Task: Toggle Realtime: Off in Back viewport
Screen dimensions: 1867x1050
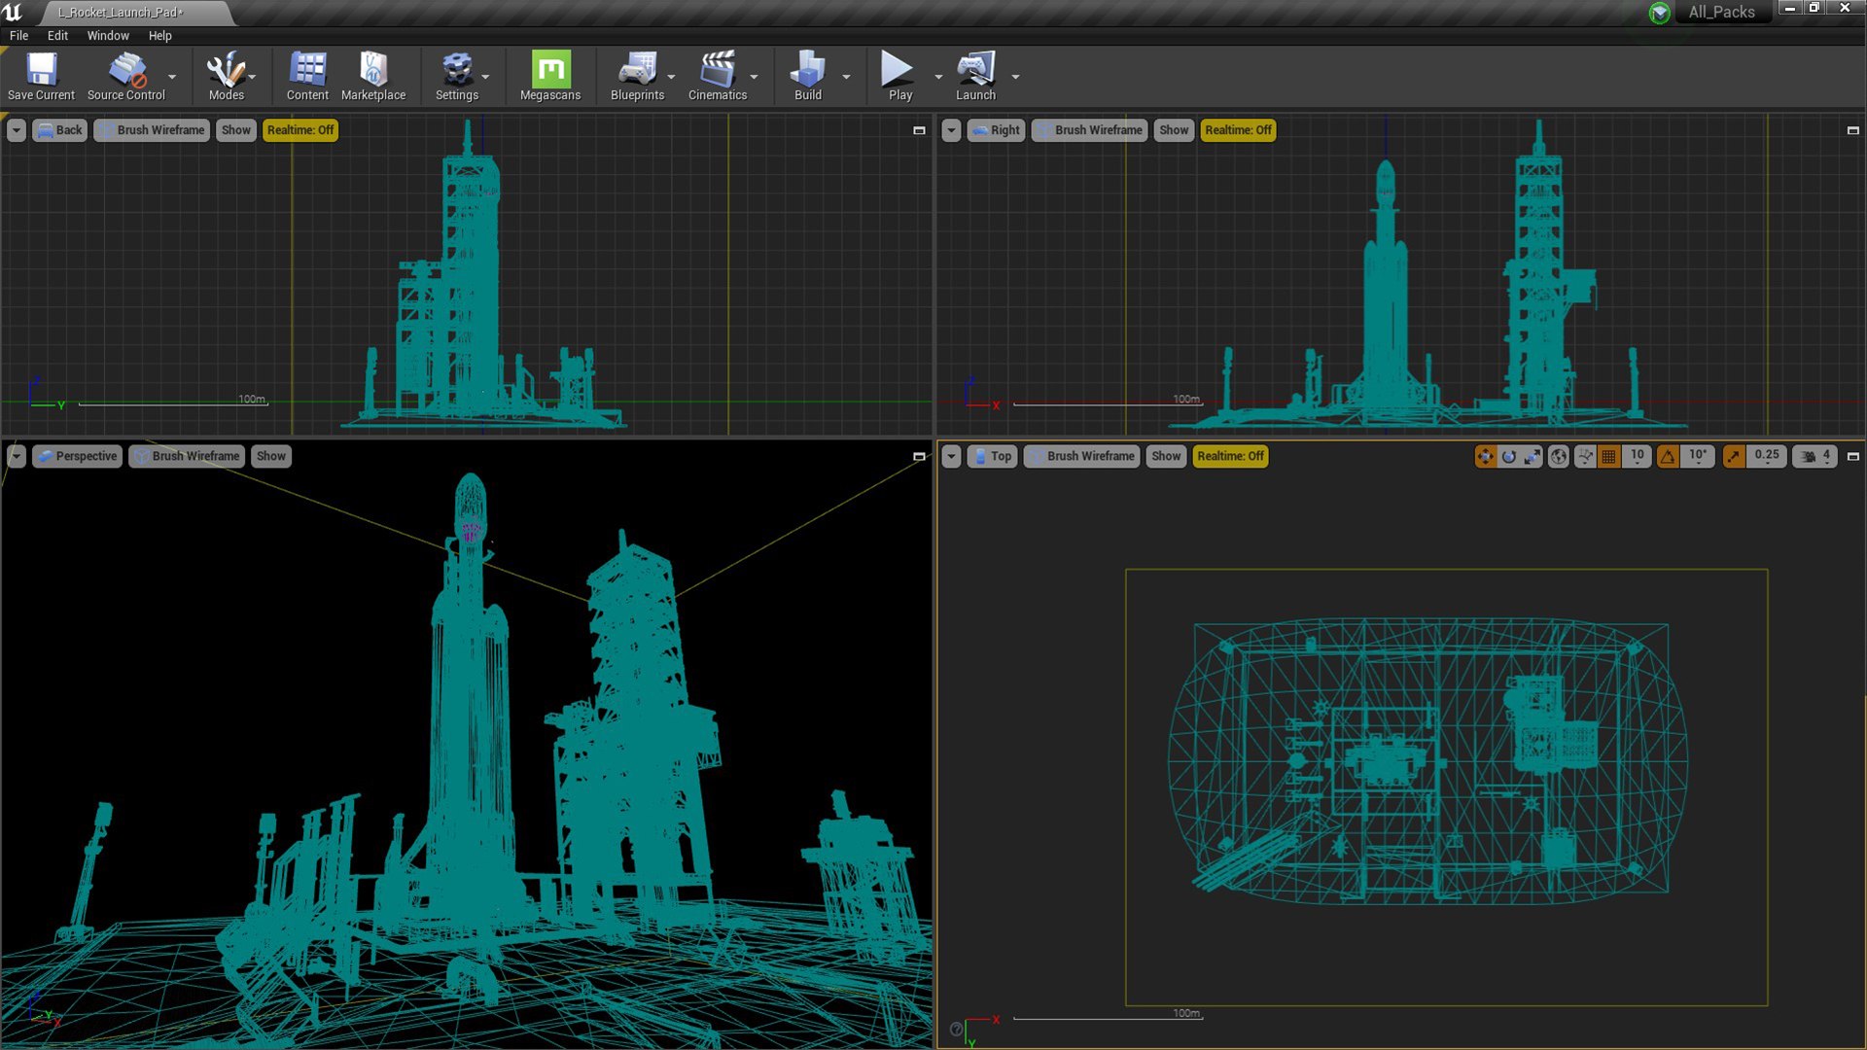Action: pyautogui.click(x=300, y=130)
